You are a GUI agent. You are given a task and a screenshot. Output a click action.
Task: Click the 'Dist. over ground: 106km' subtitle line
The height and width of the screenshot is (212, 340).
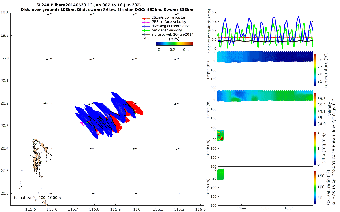click(x=107, y=10)
